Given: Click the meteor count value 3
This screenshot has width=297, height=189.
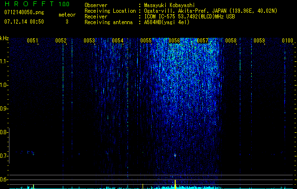Looking at the screenshot, I should pos(67,22).
